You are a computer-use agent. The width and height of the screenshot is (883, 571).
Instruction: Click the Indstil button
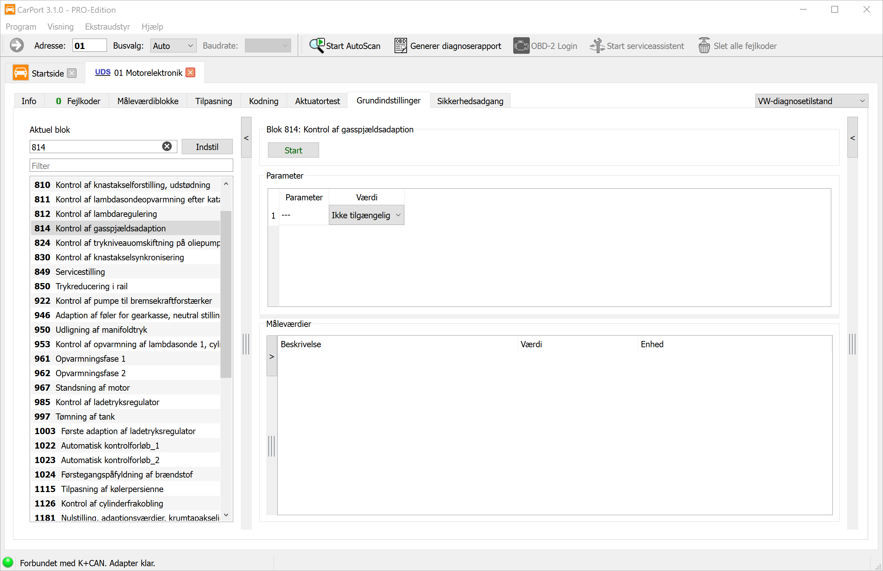[207, 147]
